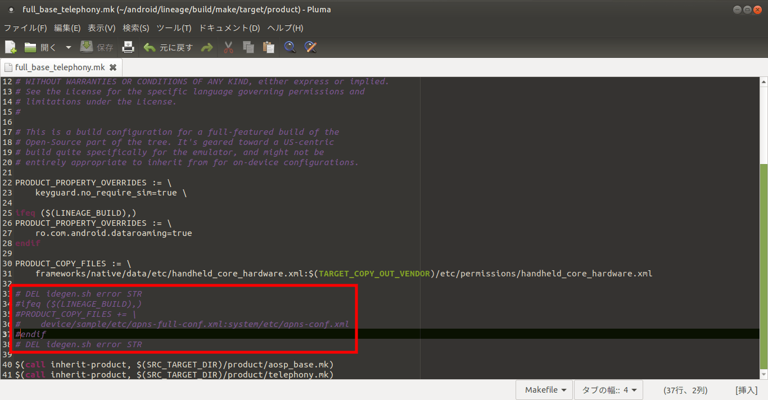Open the ツール(T) menu

click(174, 28)
